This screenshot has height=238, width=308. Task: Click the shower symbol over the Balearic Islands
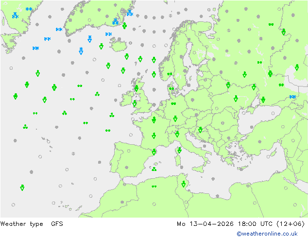[x=154, y=169]
